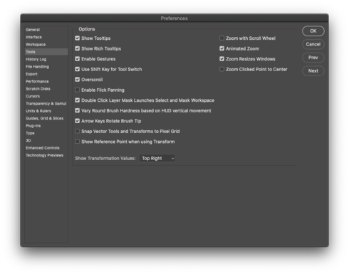This screenshot has height=274, width=349.
Task: Enable Zoom Clicked Point to Center
Action: pyautogui.click(x=222, y=69)
